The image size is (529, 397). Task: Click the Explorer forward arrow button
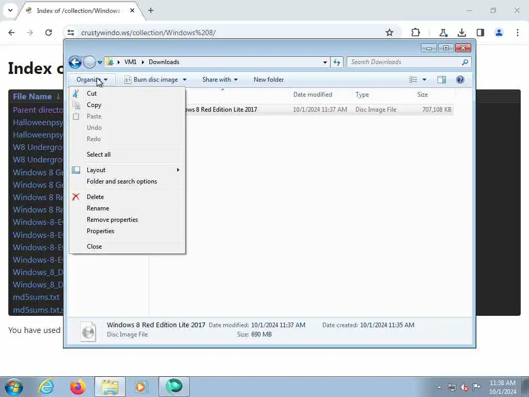coord(89,62)
